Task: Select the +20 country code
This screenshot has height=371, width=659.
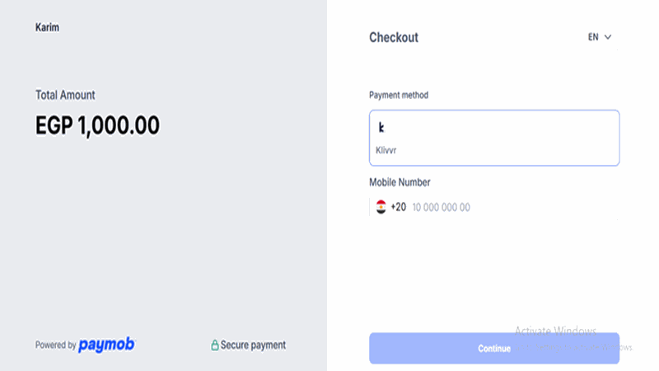Action: tap(398, 207)
